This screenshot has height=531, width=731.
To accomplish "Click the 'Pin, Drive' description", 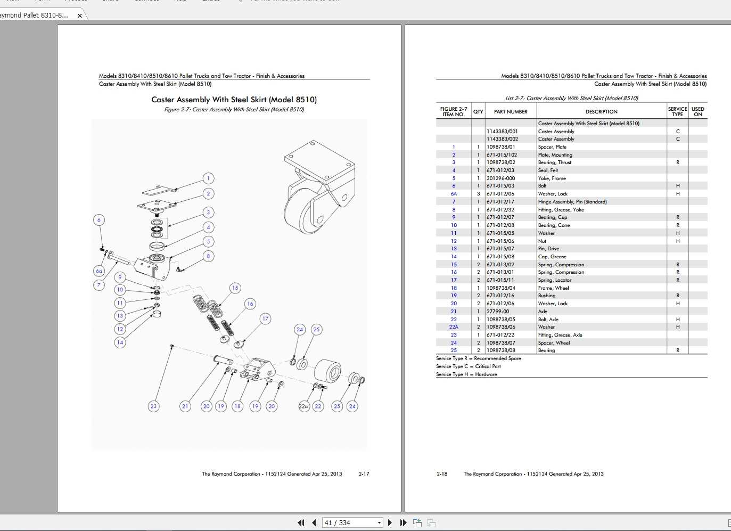I will coord(549,249).
